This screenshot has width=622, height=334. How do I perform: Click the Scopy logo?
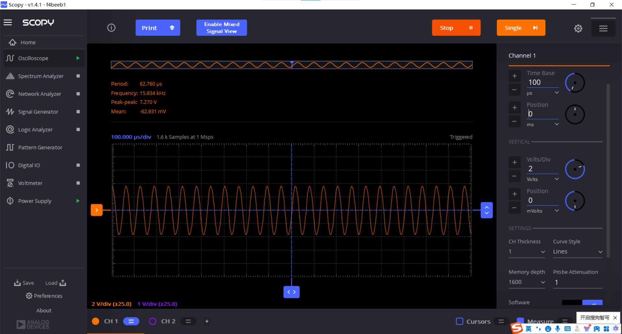(38, 22)
